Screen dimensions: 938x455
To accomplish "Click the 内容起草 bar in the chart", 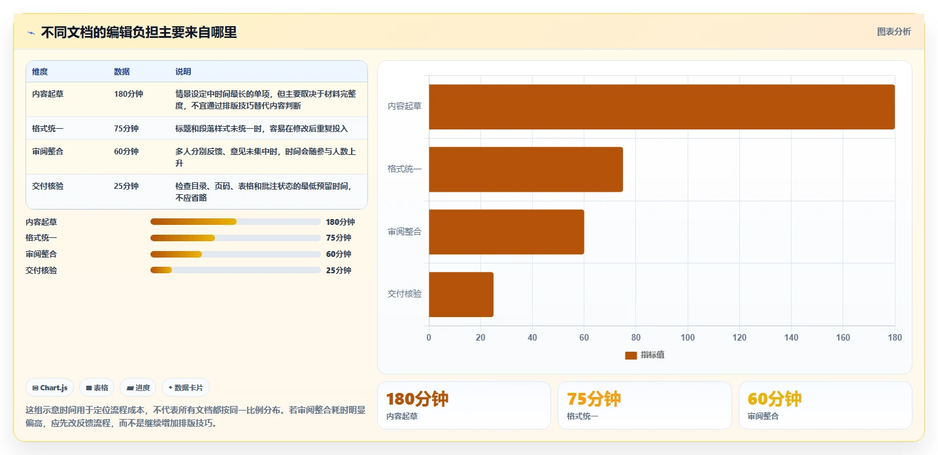I will 662,107.
